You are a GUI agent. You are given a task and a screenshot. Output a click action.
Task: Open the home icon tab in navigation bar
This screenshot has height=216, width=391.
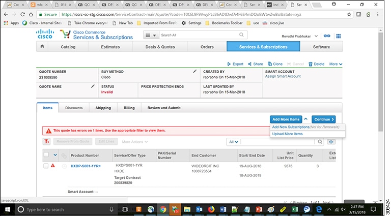click(x=42, y=47)
